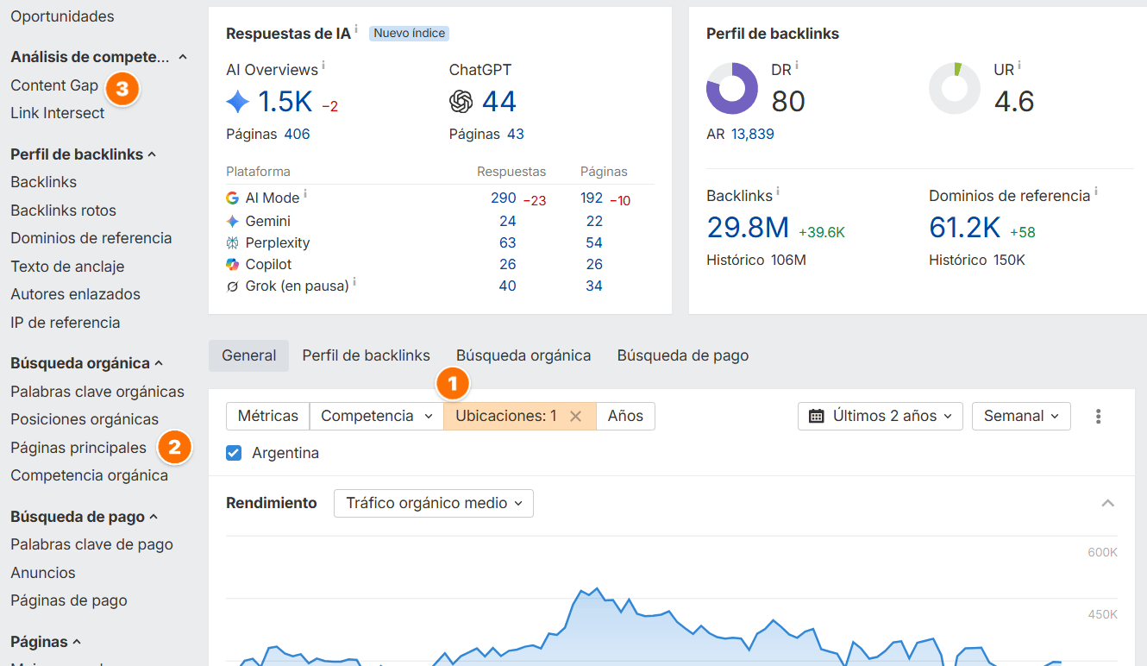Viewport: 1147px width, 666px height.
Task: Click the info icon next to AI Mode
Action: click(305, 195)
